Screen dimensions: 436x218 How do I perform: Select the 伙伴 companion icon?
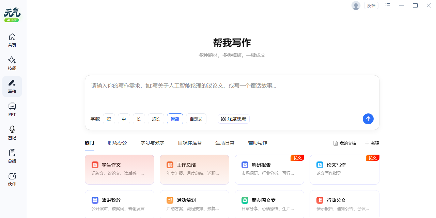click(12, 178)
